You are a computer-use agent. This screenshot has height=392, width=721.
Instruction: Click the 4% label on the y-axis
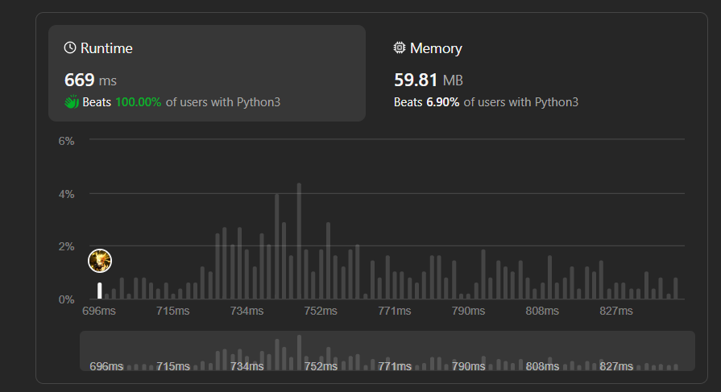click(x=66, y=194)
